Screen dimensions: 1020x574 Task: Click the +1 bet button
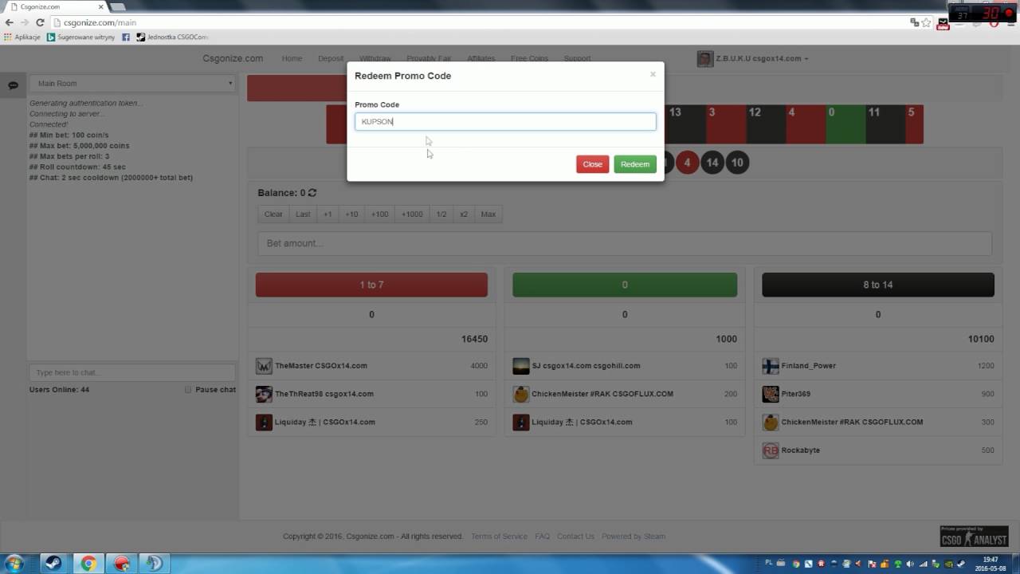[328, 214]
